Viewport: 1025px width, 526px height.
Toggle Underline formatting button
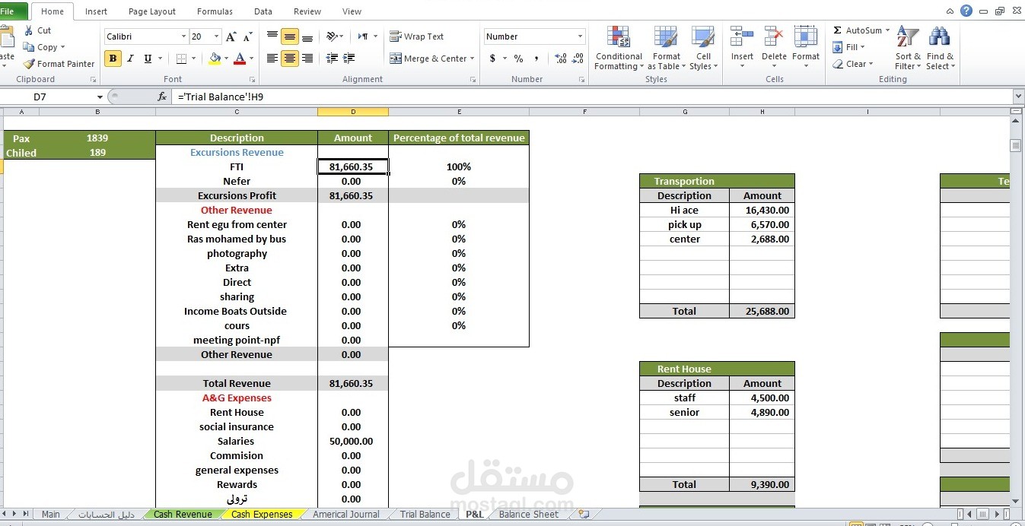click(148, 59)
